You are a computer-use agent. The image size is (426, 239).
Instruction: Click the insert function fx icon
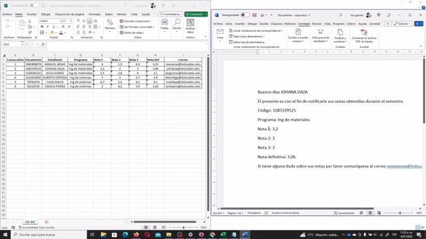pos(43,44)
